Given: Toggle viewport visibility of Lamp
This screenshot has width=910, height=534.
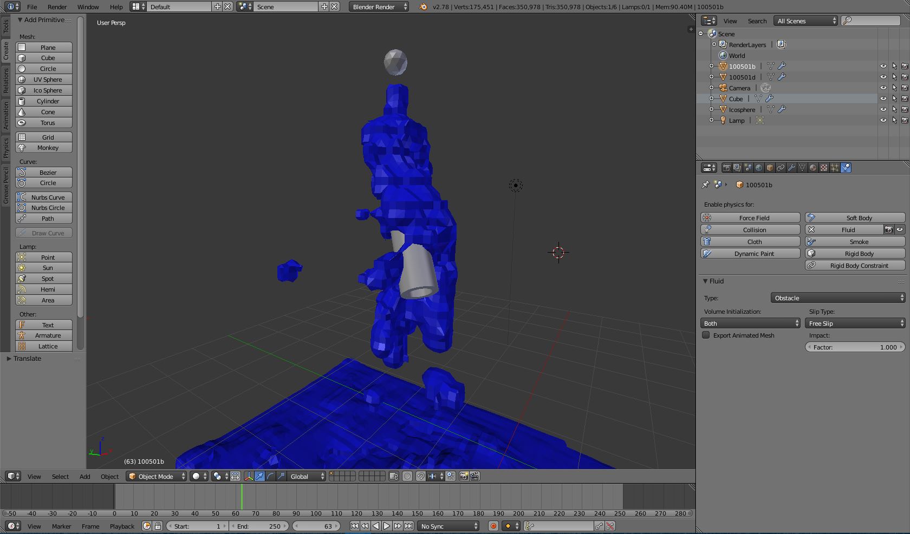Looking at the screenshot, I should pyautogui.click(x=883, y=120).
